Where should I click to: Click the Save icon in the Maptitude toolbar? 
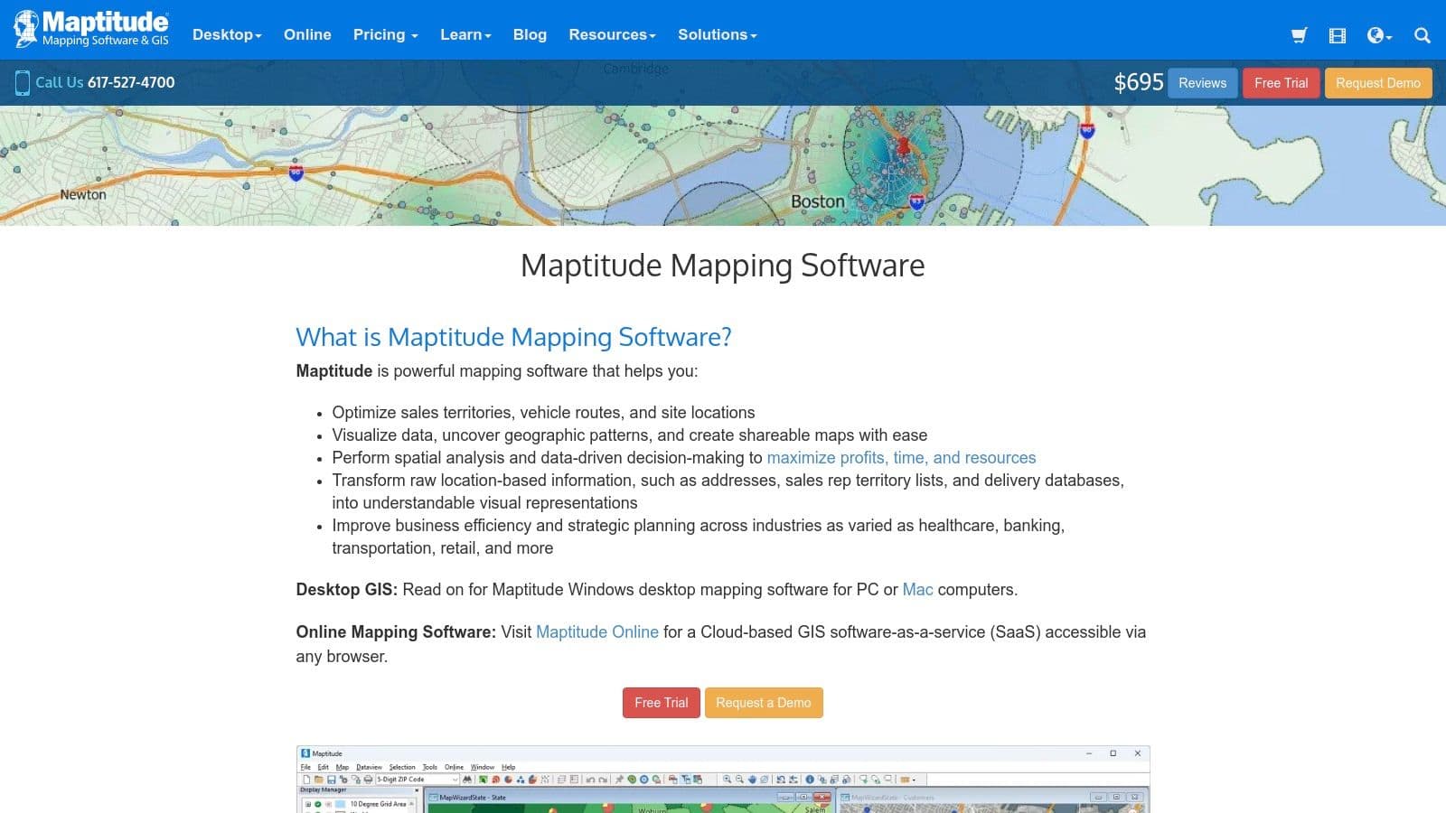(x=332, y=779)
